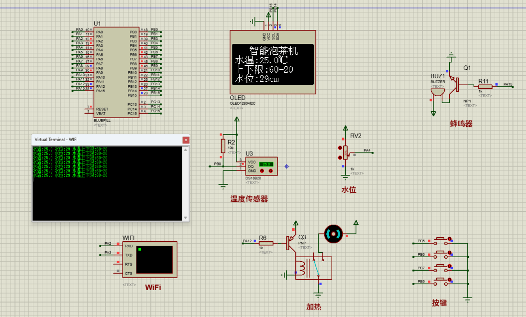Select the BUZ1 buzzer component
This screenshot has height=317, width=526.
point(437,91)
